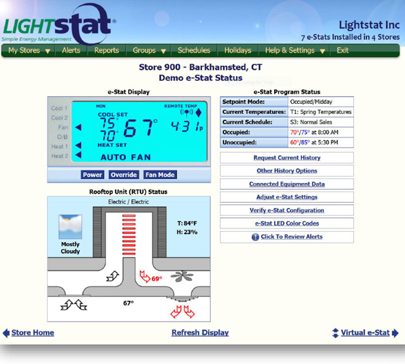Click the Lightstat logo
This screenshot has height=364, width=405.
(x=59, y=25)
